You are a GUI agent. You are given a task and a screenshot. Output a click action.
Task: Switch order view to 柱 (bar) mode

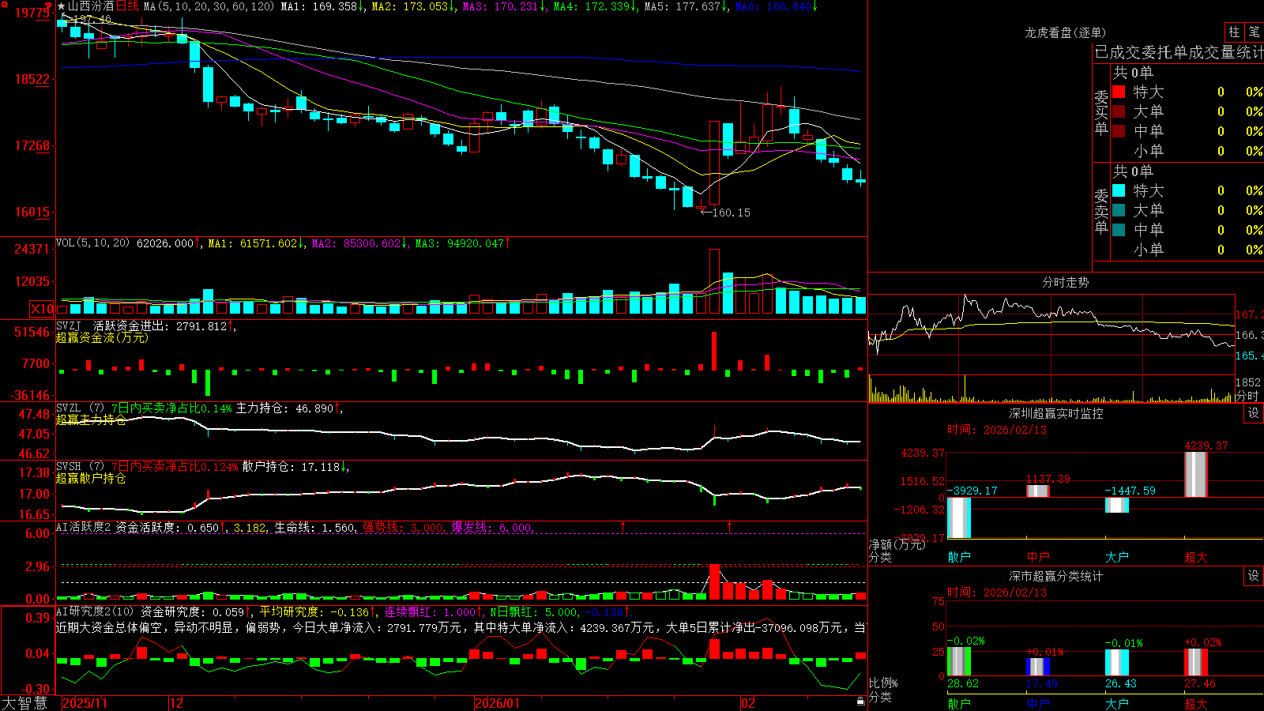click(1234, 32)
